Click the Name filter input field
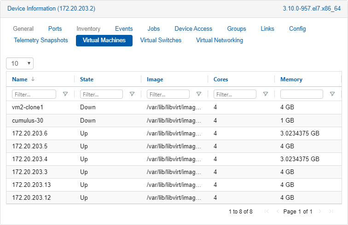The image size is (348, 225). [35, 94]
